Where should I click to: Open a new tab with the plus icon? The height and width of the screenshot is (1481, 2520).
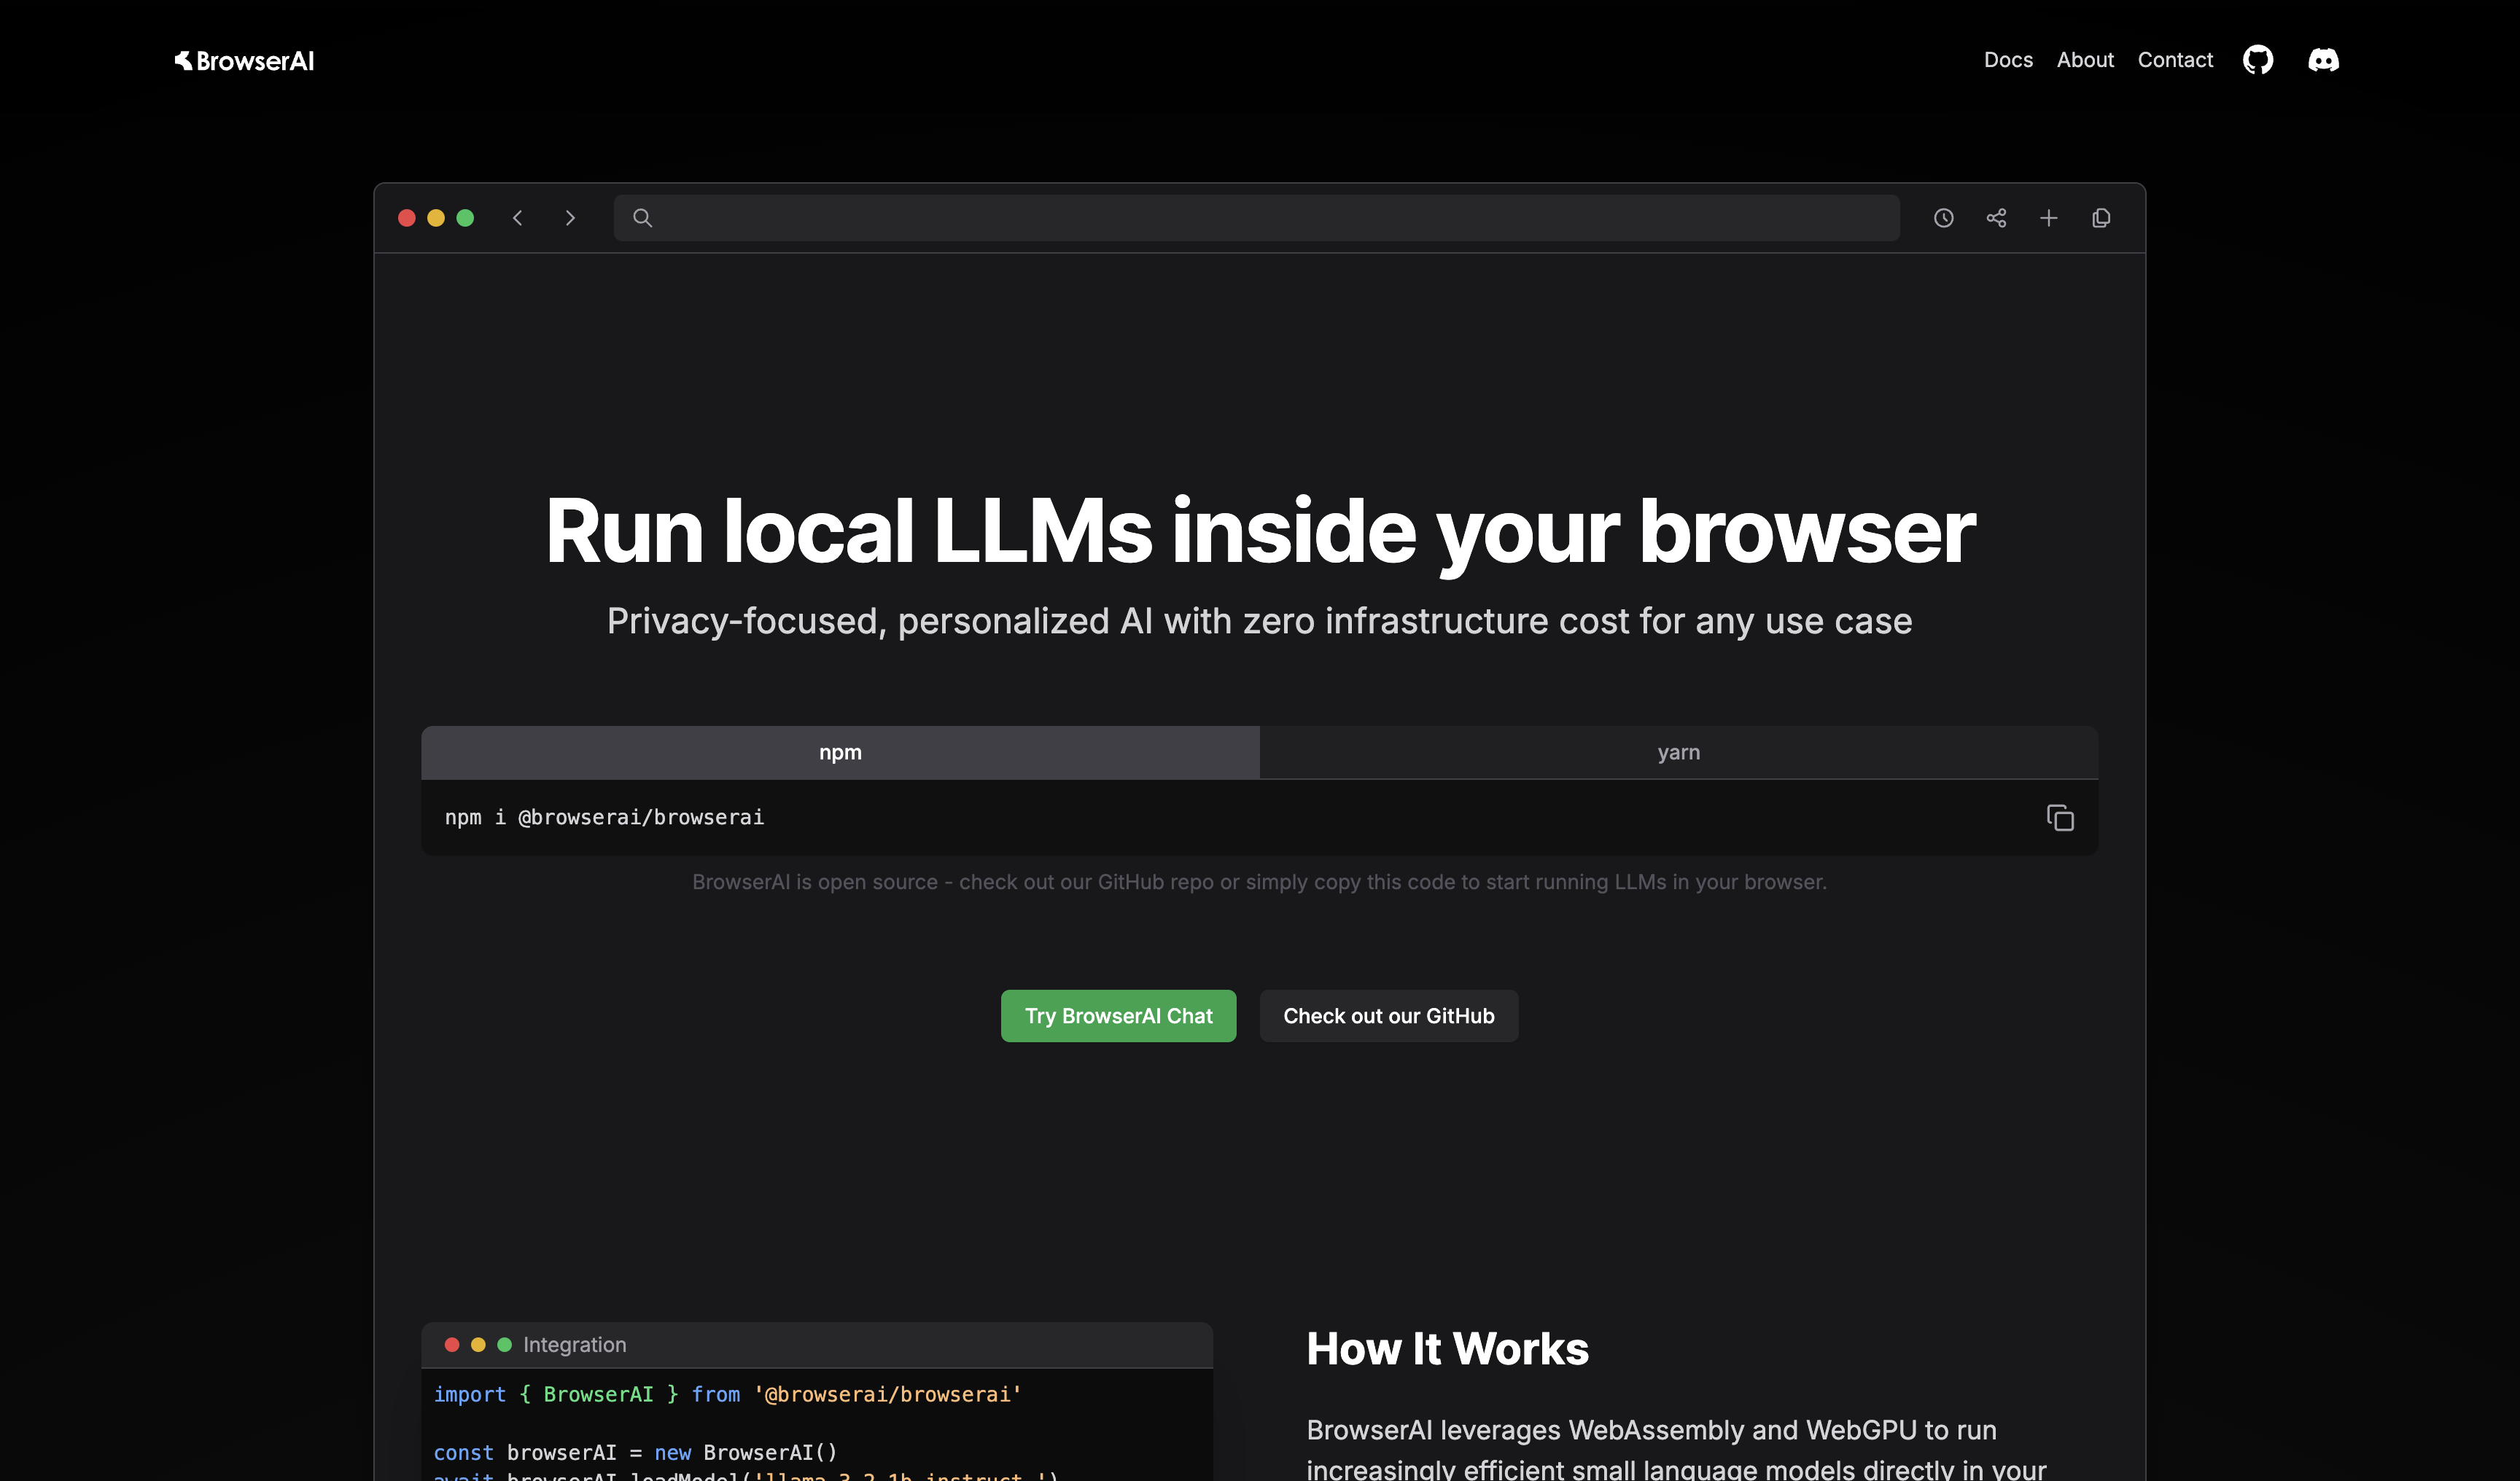click(x=2049, y=218)
